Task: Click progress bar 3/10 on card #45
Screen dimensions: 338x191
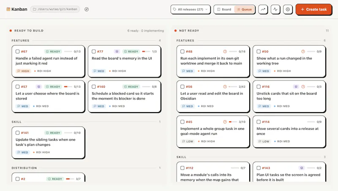Action: point(233,122)
